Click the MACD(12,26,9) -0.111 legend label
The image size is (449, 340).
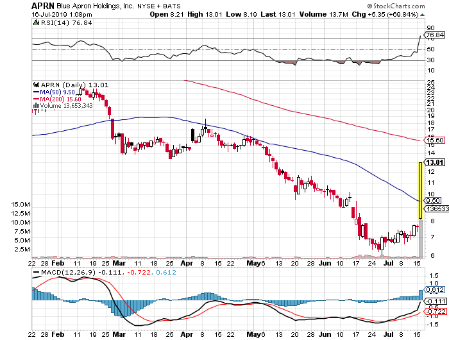tap(81, 272)
